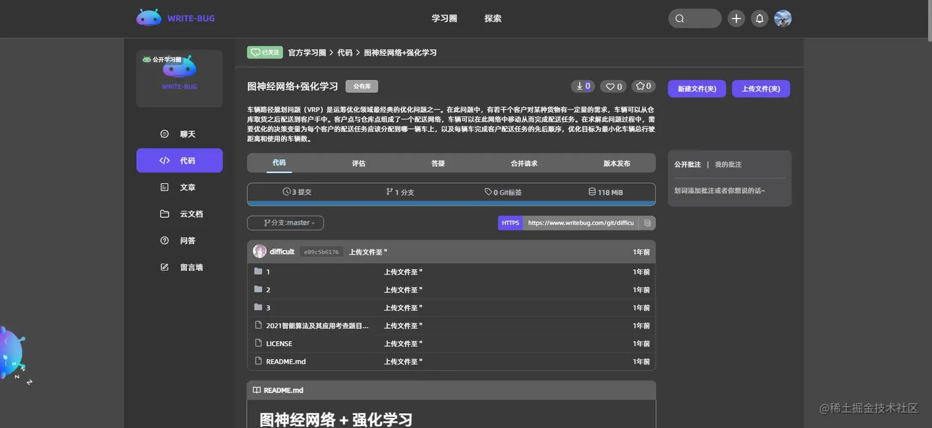
Task: Click 代码 breadcrumb link
Action: pos(345,53)
